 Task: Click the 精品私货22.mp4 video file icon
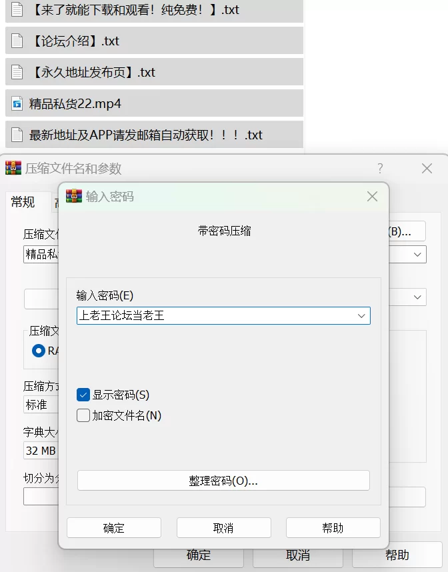point(17,103)
